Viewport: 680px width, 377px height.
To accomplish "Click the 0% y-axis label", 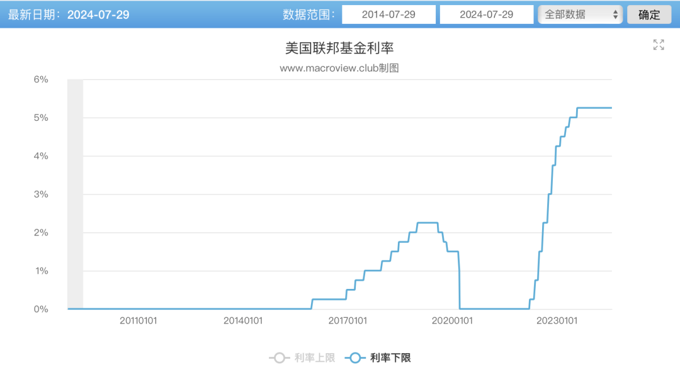I will (41, 309).
